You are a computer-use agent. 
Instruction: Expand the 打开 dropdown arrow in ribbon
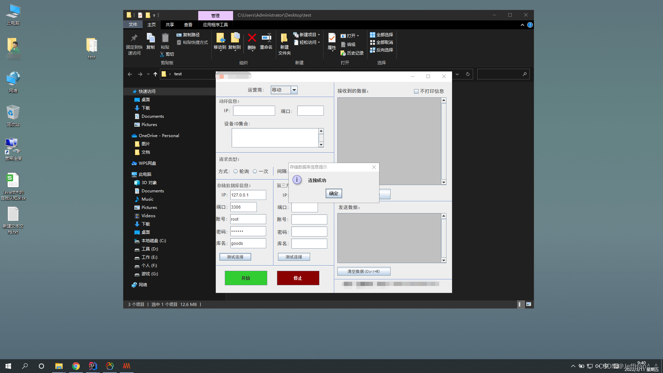358,36
